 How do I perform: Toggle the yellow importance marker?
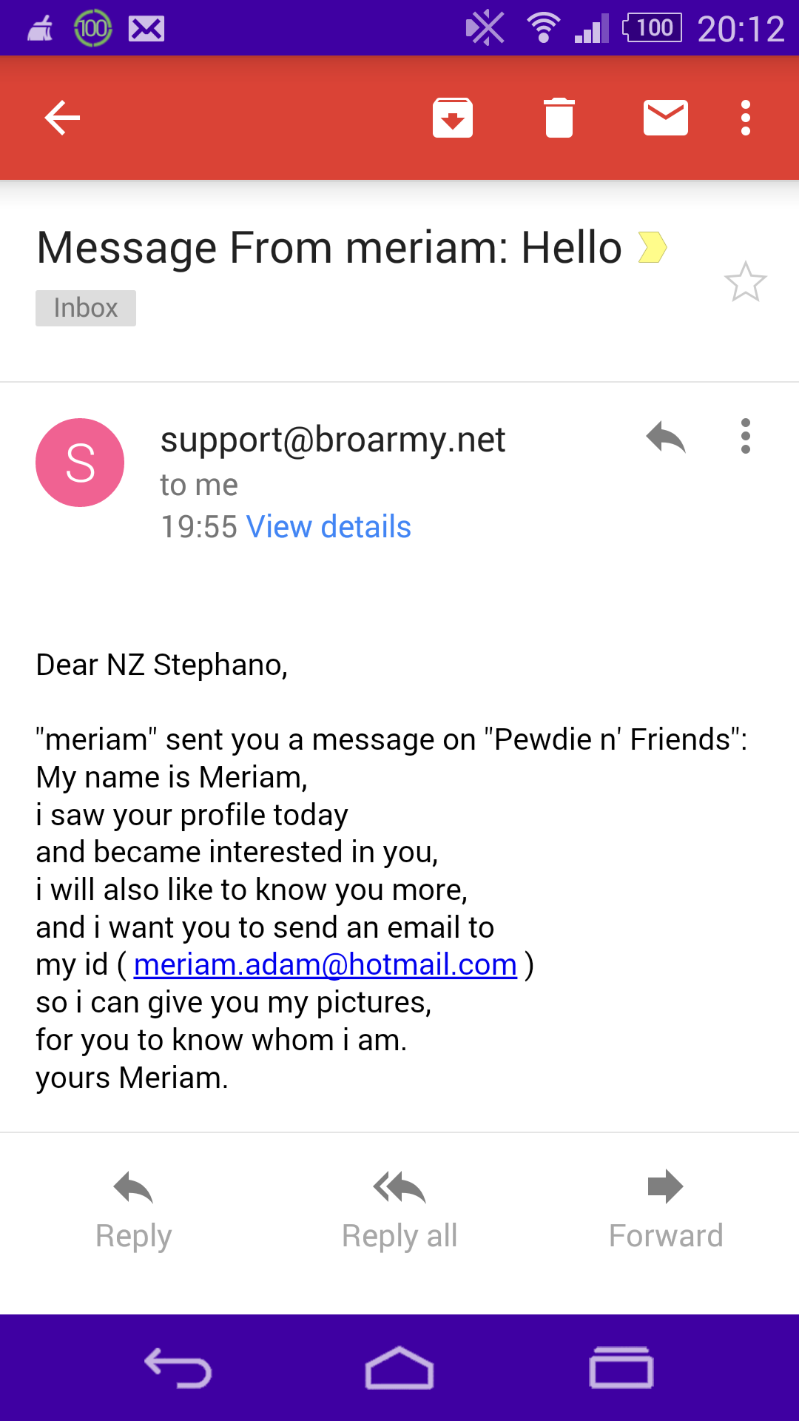point(652,247)
